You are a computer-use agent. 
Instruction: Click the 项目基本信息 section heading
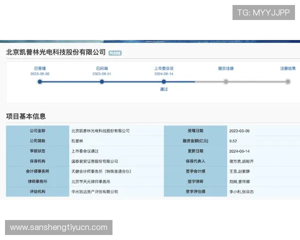point(26,116)
